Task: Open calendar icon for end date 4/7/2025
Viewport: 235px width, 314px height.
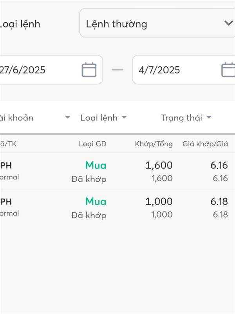Action: 228,70
